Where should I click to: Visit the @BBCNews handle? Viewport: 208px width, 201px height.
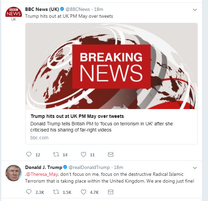(x=78, y=10)
